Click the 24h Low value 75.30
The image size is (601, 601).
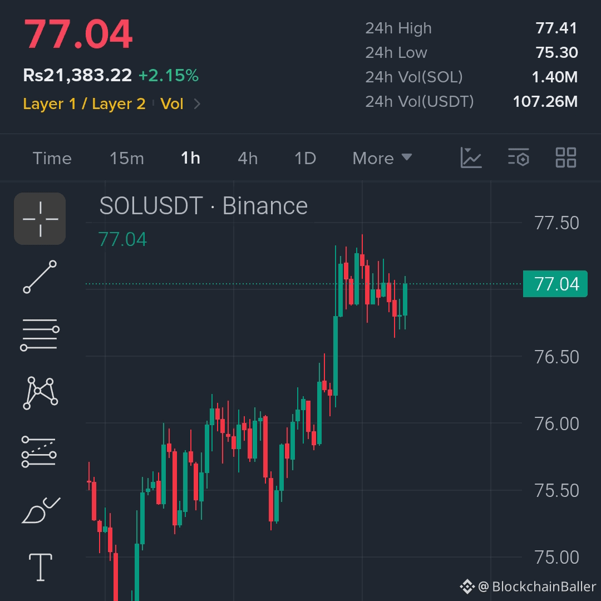pos(556,52)
